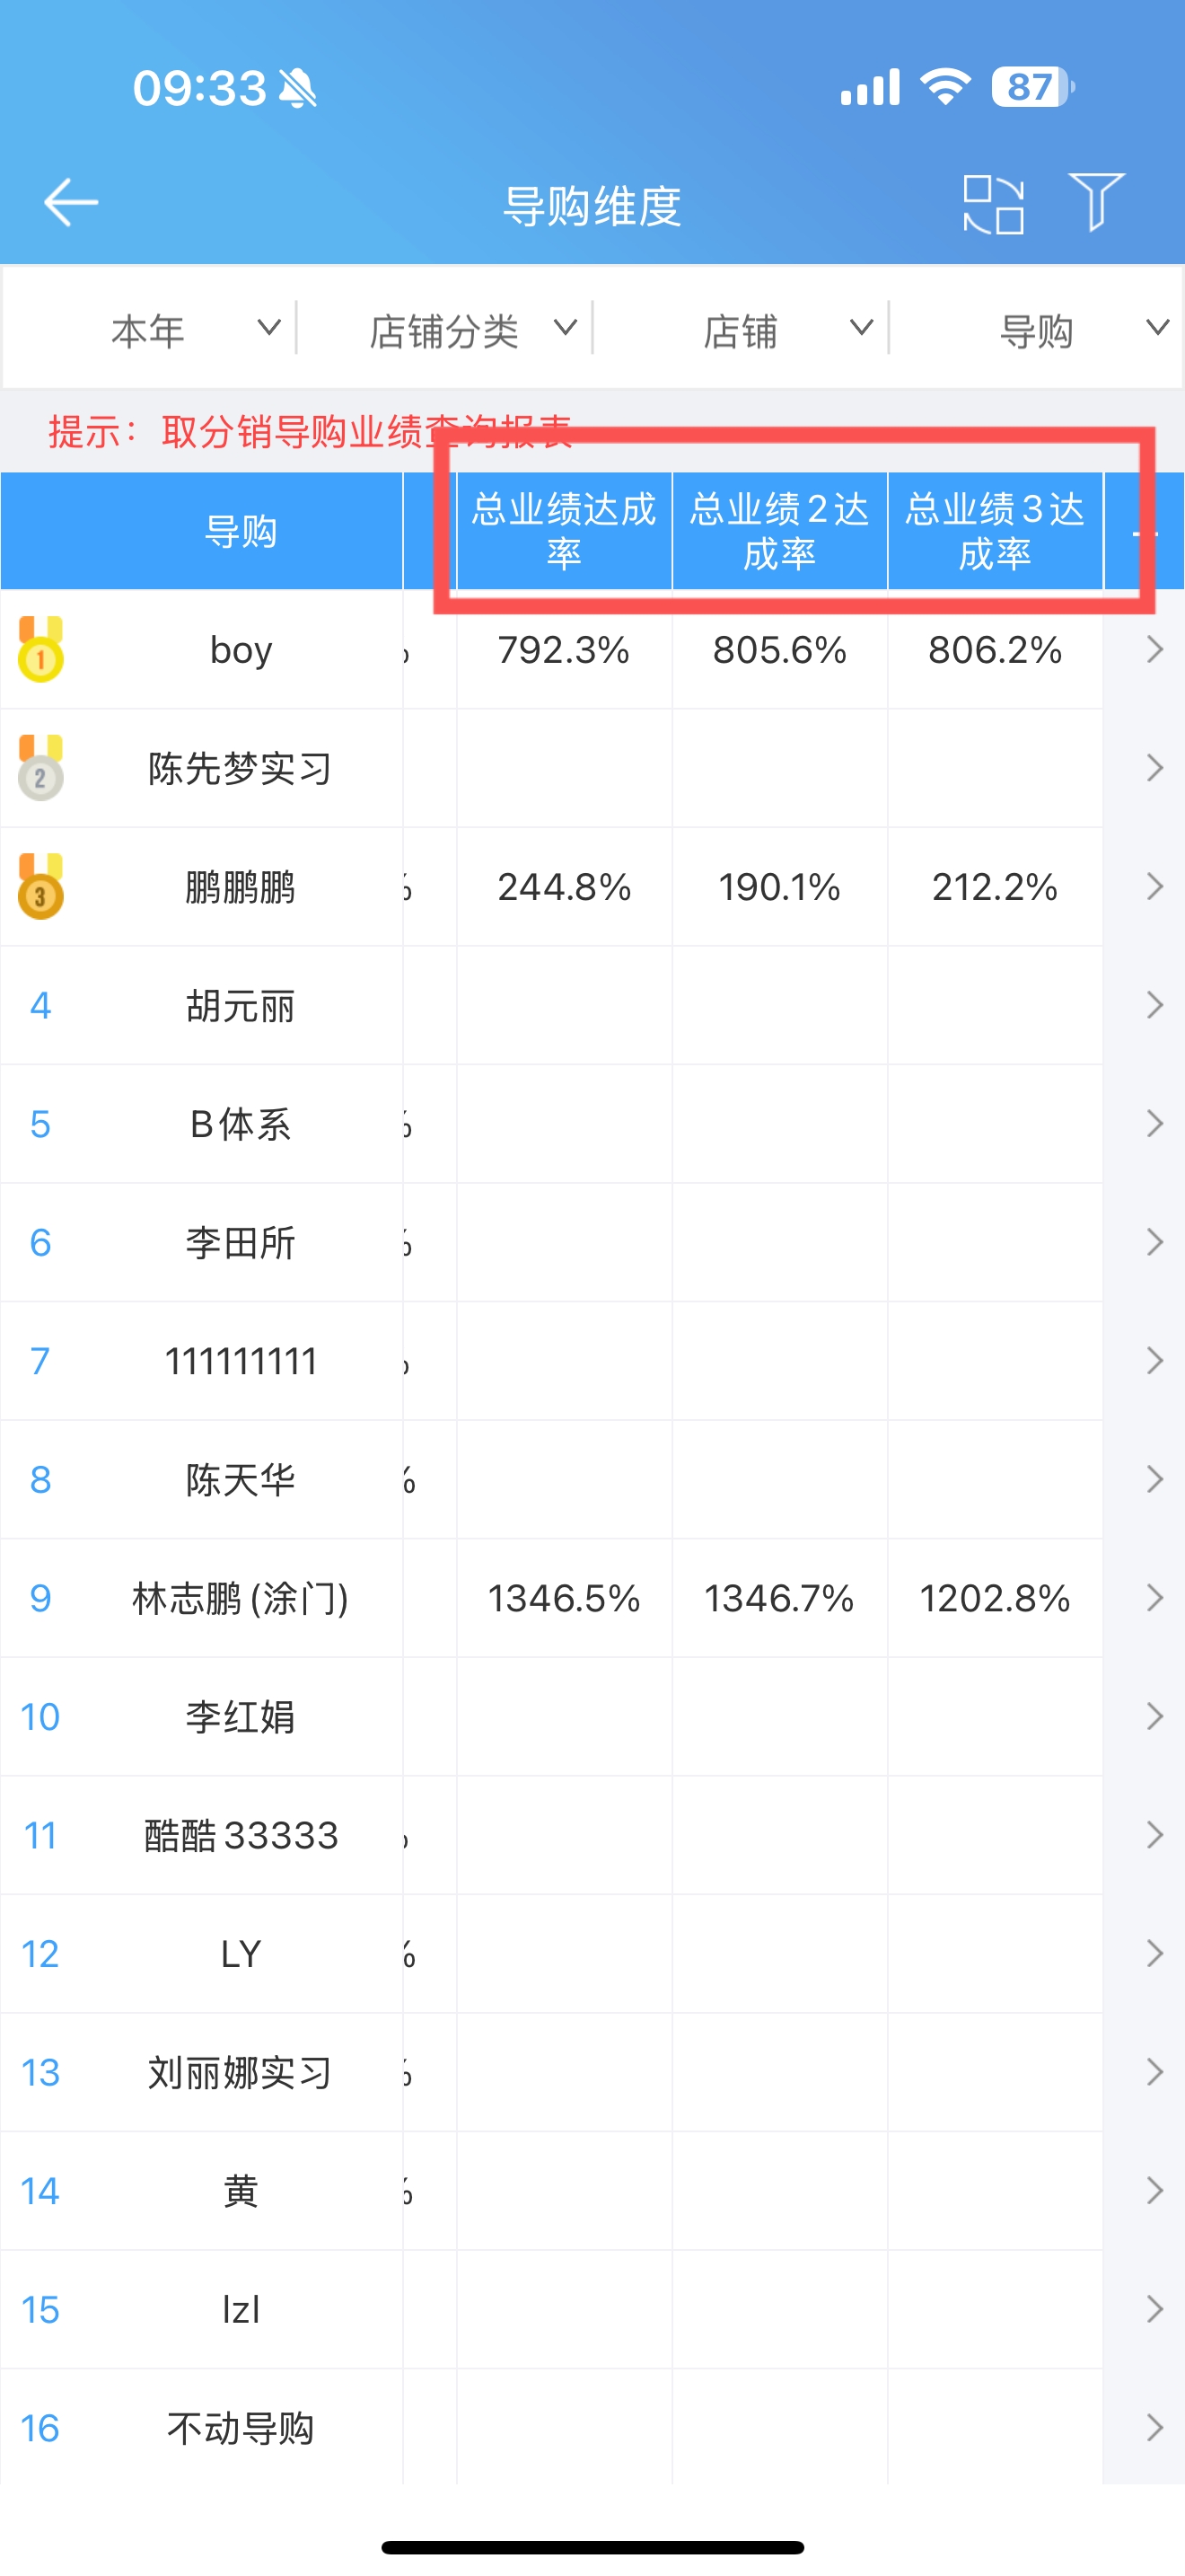This screenshot has height=2576, width=1185.
Task: Switch screen orientation with the rotate icon
Action: point(993,204)
